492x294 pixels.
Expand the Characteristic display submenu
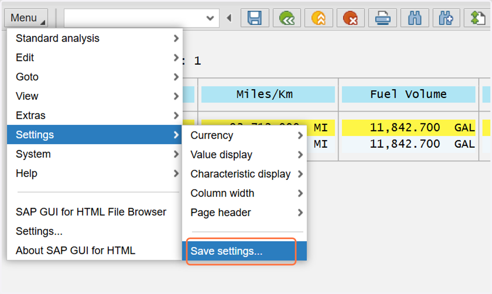(x=244, y=174)
